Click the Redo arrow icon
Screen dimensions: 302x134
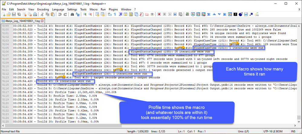point(65,14)
